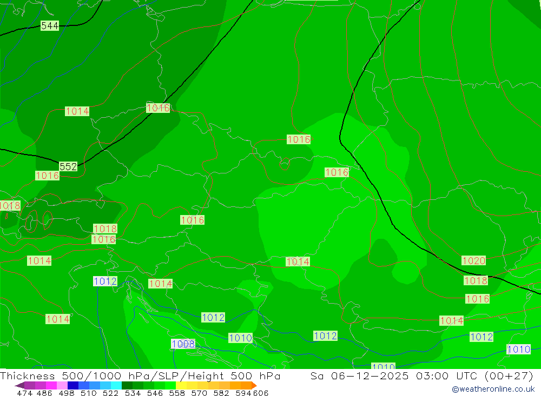Click the 1008 isobar label
This screenshot has height=396, width=541.
[183, 344]
